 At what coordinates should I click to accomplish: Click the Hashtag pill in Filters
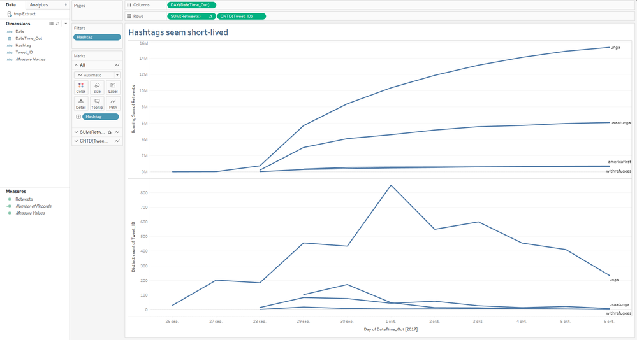pyautogui.click(x=97, y=37)
